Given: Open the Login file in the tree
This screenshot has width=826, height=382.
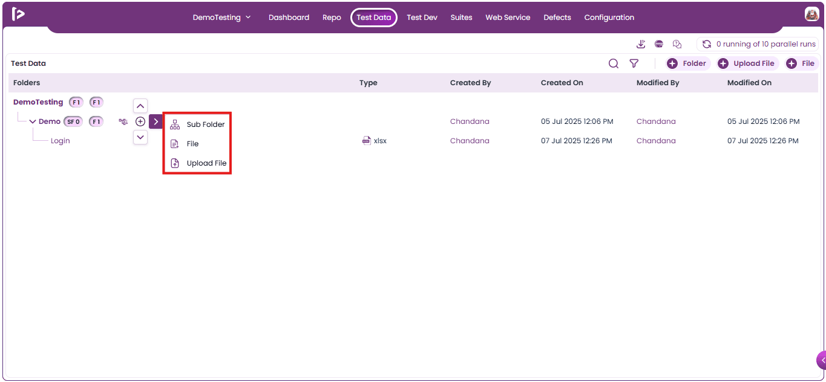Looking at the screenshot, I should pyautogui.click(x=61, y=141).
